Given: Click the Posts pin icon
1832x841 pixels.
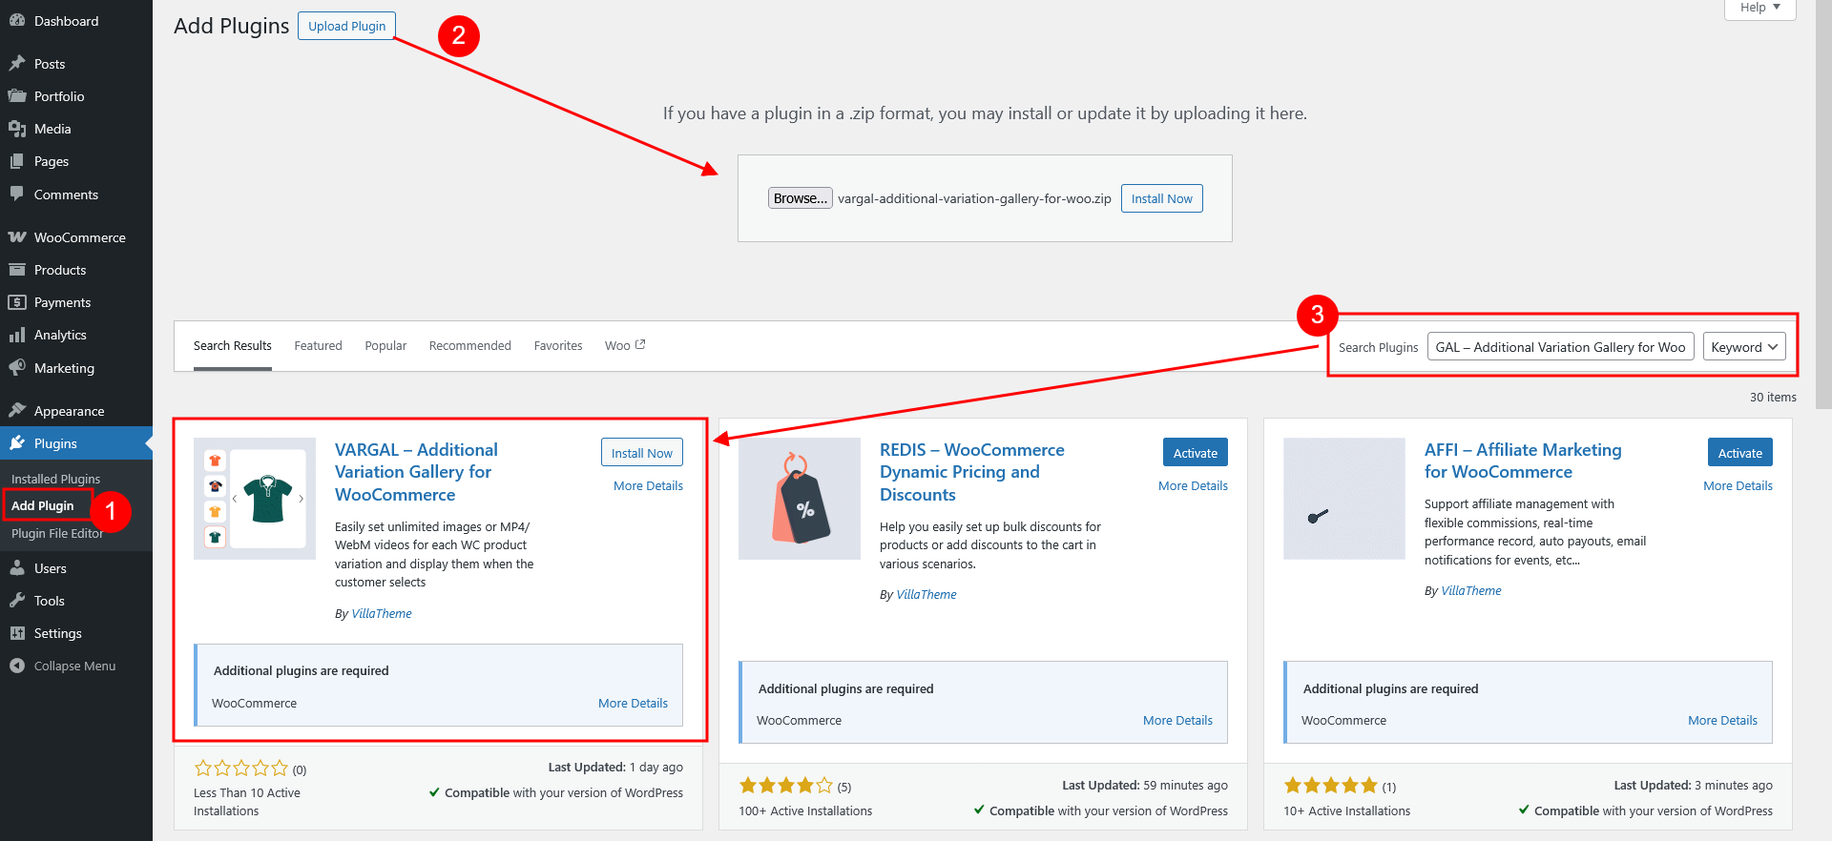Looking at the screenshot, I should point(17,63).
